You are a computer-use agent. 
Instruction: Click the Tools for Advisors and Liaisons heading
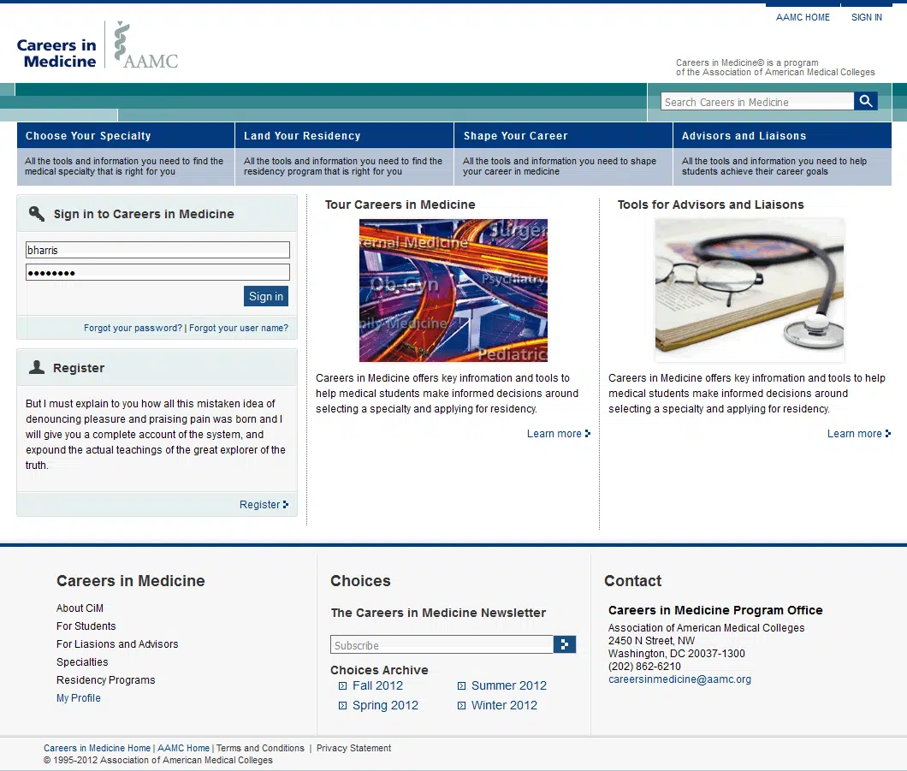(711, 205)
